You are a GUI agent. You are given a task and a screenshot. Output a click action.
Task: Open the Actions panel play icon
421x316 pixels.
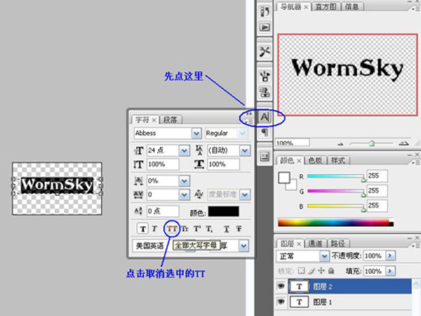point(265,27)
